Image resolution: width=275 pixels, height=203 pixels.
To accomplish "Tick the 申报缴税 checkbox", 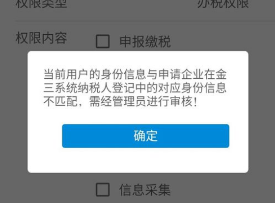I will 103,41.
